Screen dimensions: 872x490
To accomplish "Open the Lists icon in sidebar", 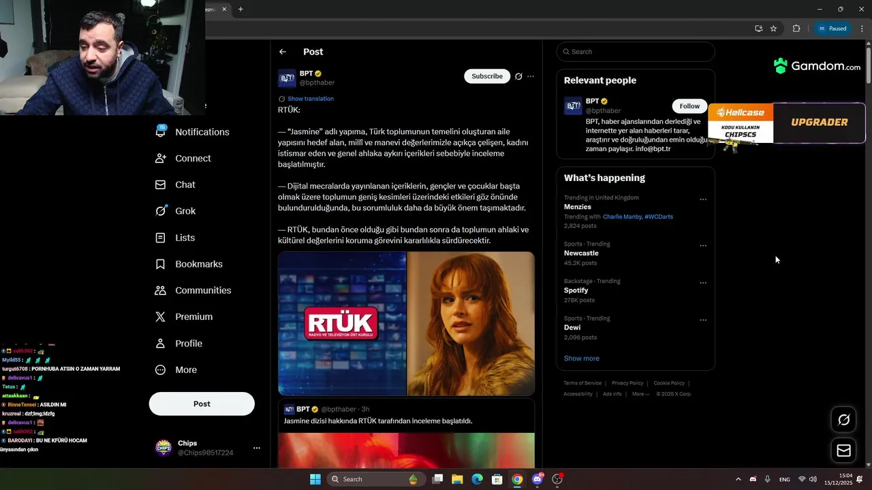I will [x=161, y=238].
